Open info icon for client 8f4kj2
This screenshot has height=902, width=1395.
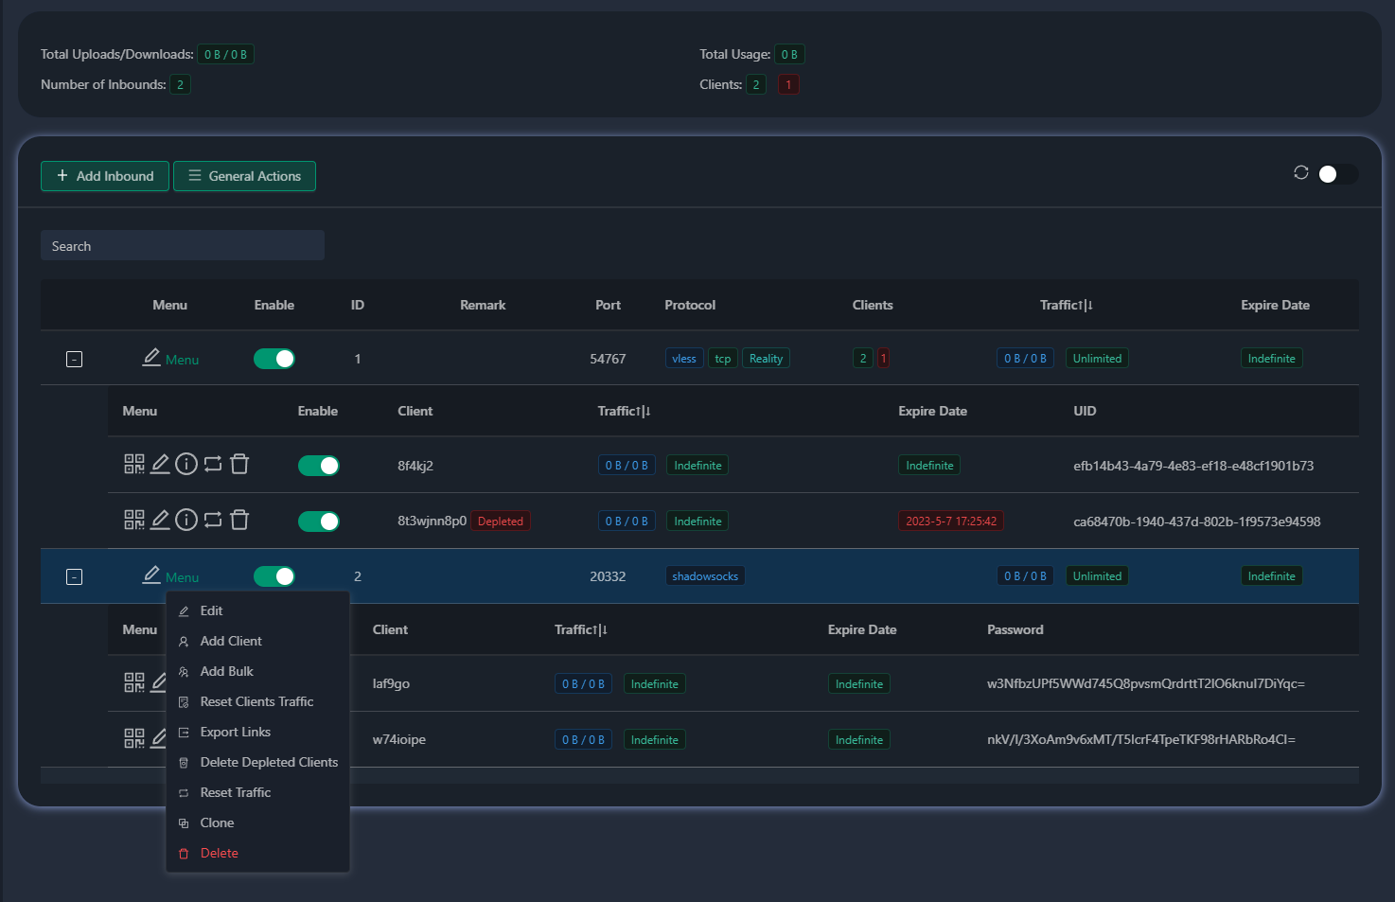click(x=186, y=464)
